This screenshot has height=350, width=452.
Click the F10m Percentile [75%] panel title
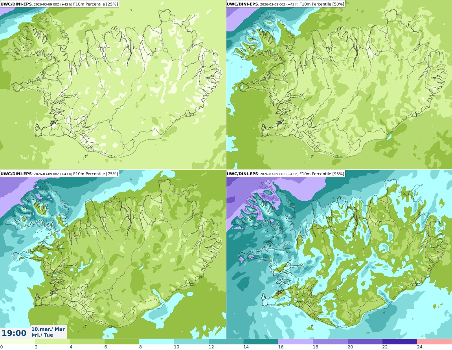click(59, 174)
